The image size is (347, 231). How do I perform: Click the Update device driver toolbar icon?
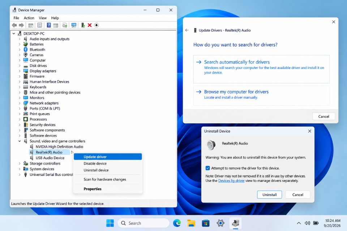(83, 25)
